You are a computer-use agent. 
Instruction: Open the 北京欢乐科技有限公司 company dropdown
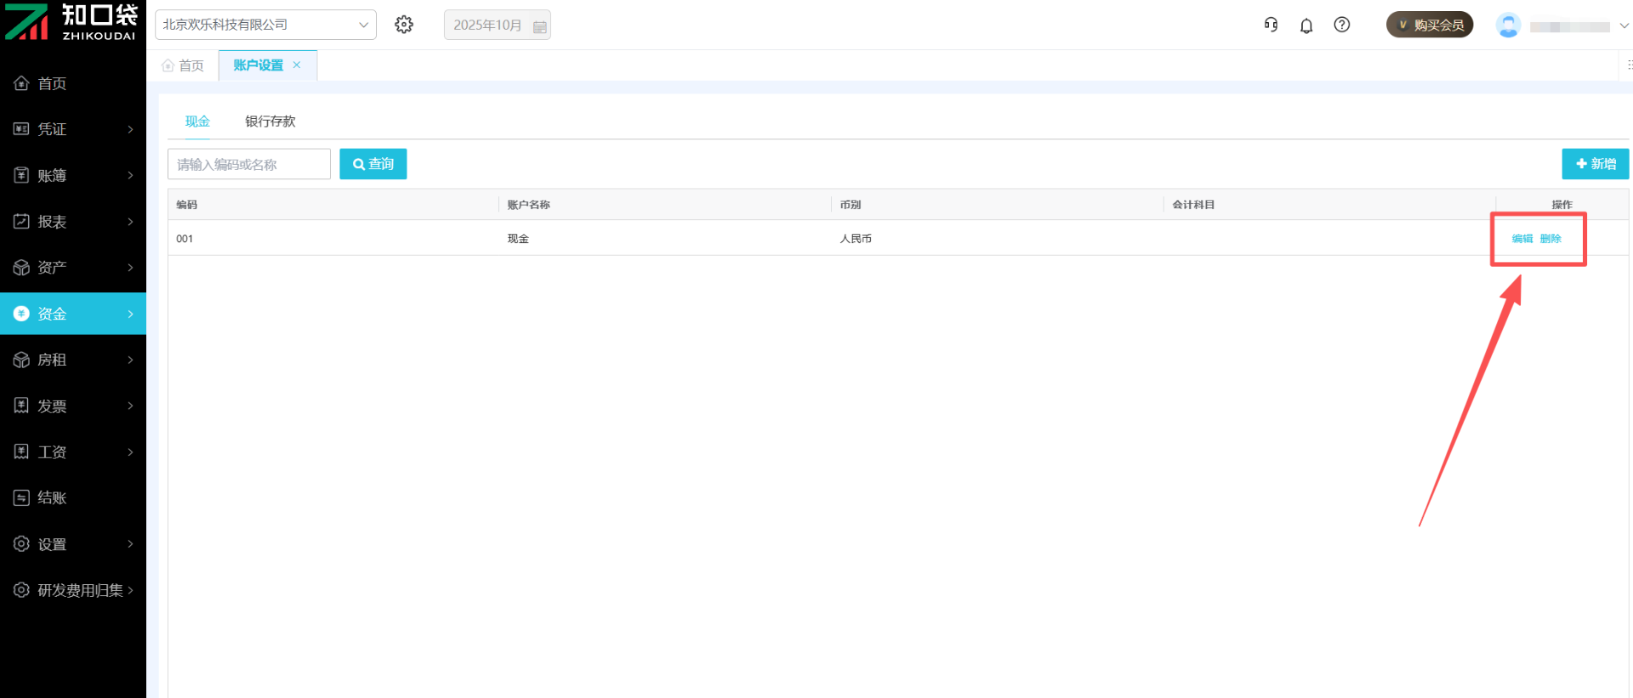click(265, 25)
